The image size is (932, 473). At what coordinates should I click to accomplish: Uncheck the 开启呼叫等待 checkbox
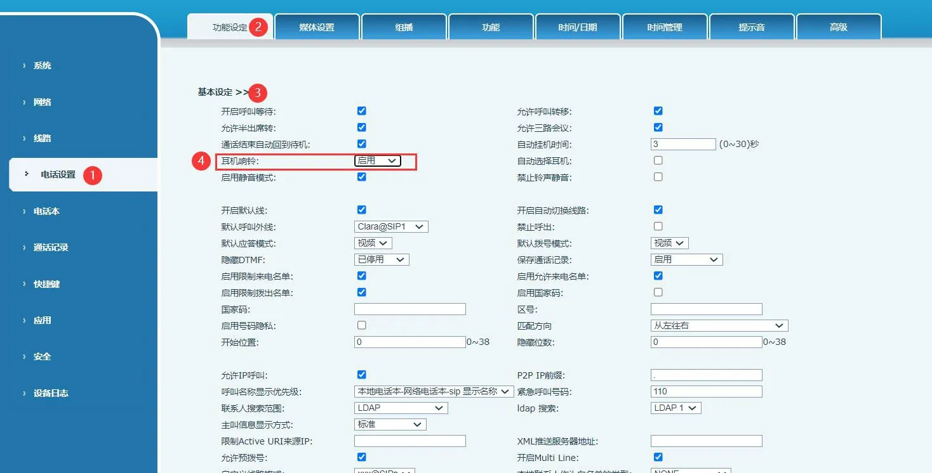pyautogui.click(x=361, y=110)
